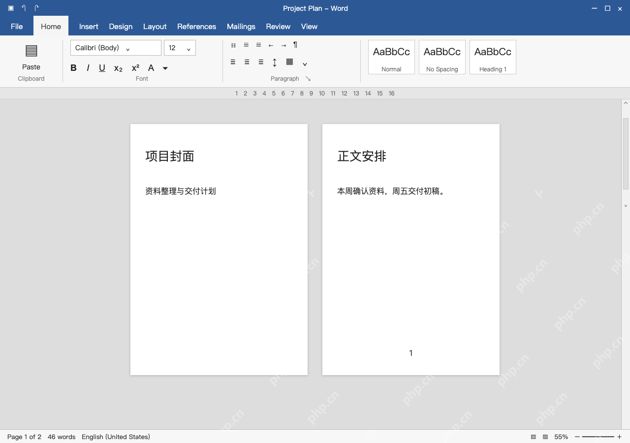630x443 pixels.
Task: Switch to the Insert tab
Action: (89, 27)
